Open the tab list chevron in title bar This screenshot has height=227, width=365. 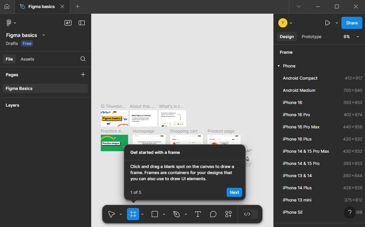tap(298, 7)
